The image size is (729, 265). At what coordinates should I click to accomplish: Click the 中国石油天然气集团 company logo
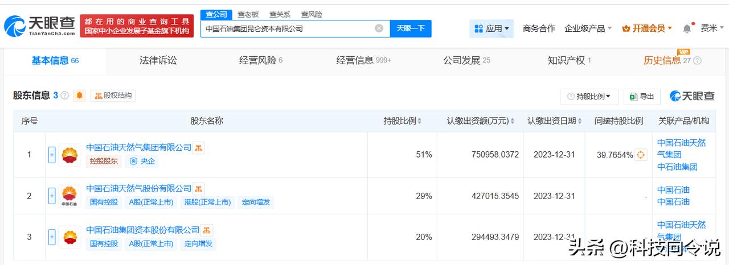pos(69,155)
